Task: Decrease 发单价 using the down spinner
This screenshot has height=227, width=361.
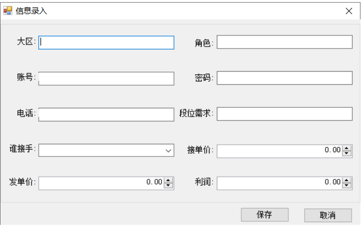Action: pos(168,185)
